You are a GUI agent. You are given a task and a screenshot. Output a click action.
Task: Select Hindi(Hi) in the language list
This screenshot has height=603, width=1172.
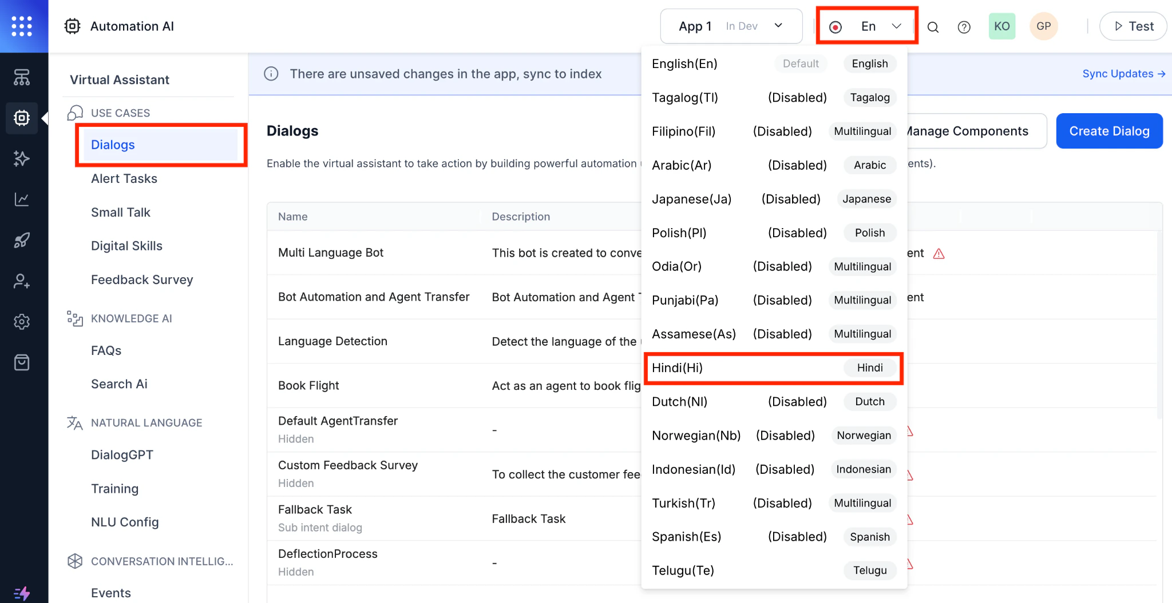(x=715, y=368)
